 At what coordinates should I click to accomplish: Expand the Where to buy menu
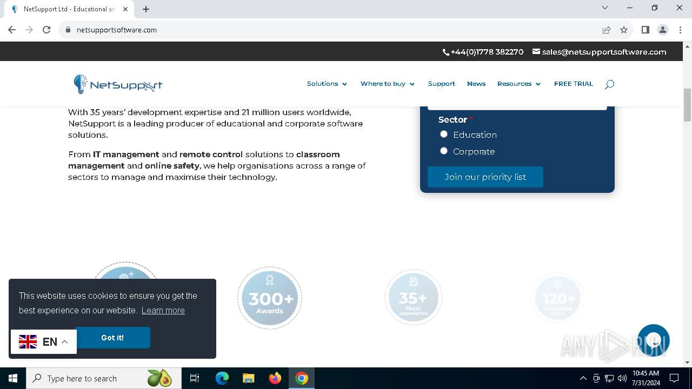(x=388, y=84)
